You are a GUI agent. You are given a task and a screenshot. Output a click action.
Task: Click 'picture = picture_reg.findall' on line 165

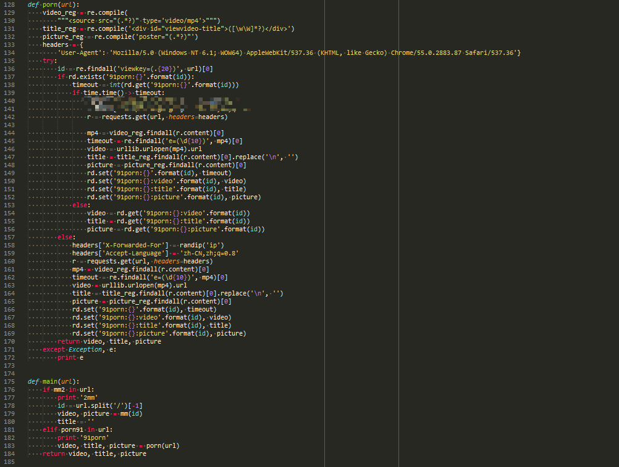[151, 302]
